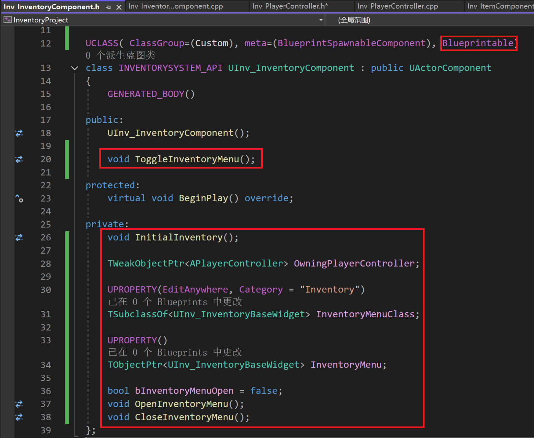
Task: Open the InventoryProject dropdown
Action: 321,20
